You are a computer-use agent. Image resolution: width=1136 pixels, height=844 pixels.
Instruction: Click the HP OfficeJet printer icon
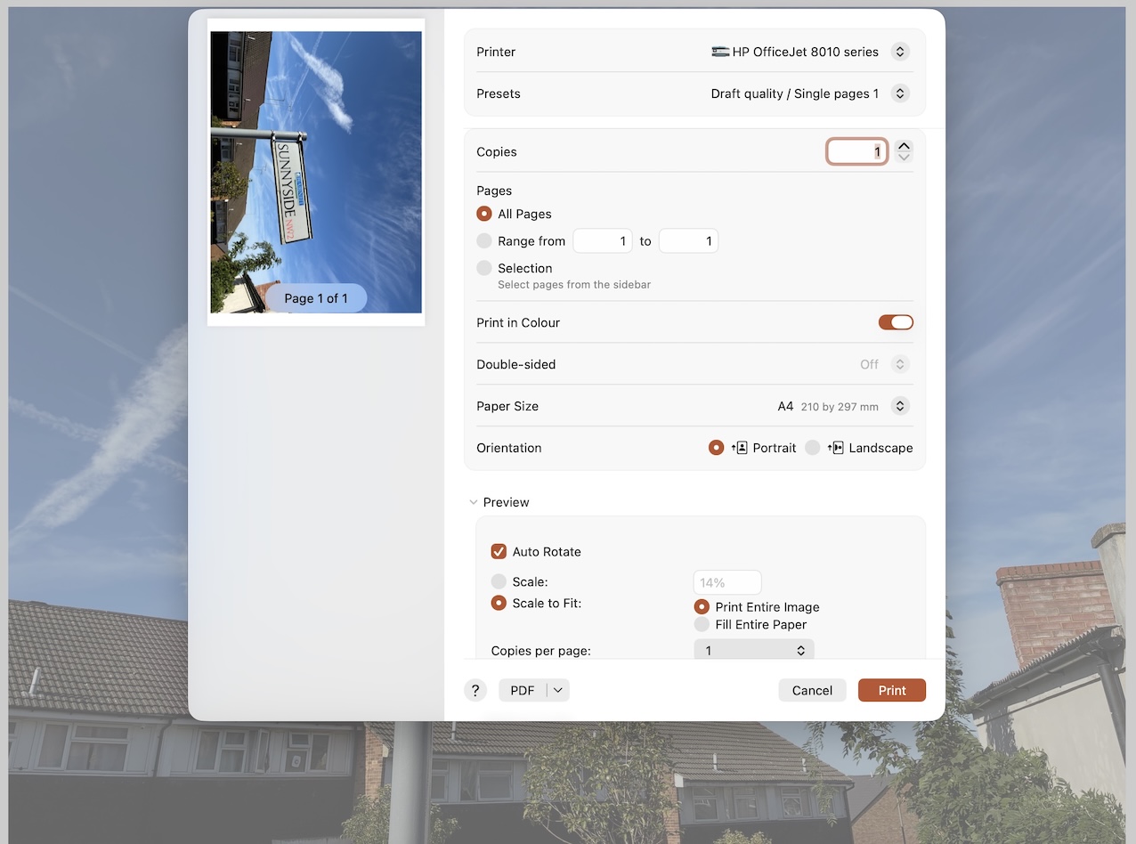coord(720,52)
